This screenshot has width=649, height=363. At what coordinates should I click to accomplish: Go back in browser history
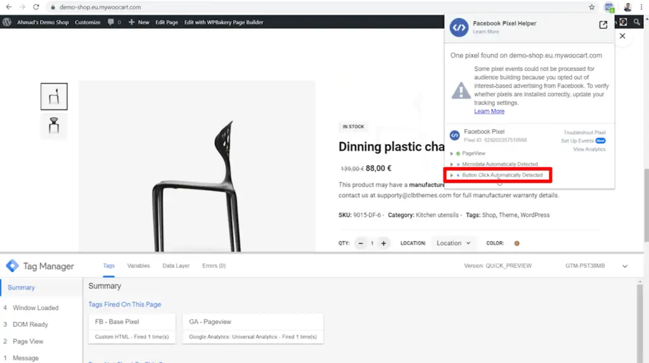click(9, 7)
